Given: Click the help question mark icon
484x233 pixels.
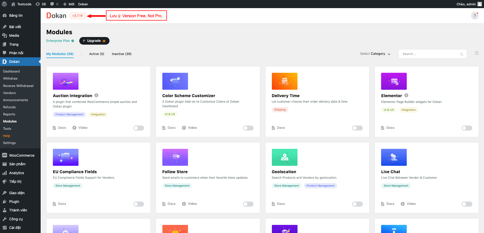Looking at the screenshot, I should [475, 16].
